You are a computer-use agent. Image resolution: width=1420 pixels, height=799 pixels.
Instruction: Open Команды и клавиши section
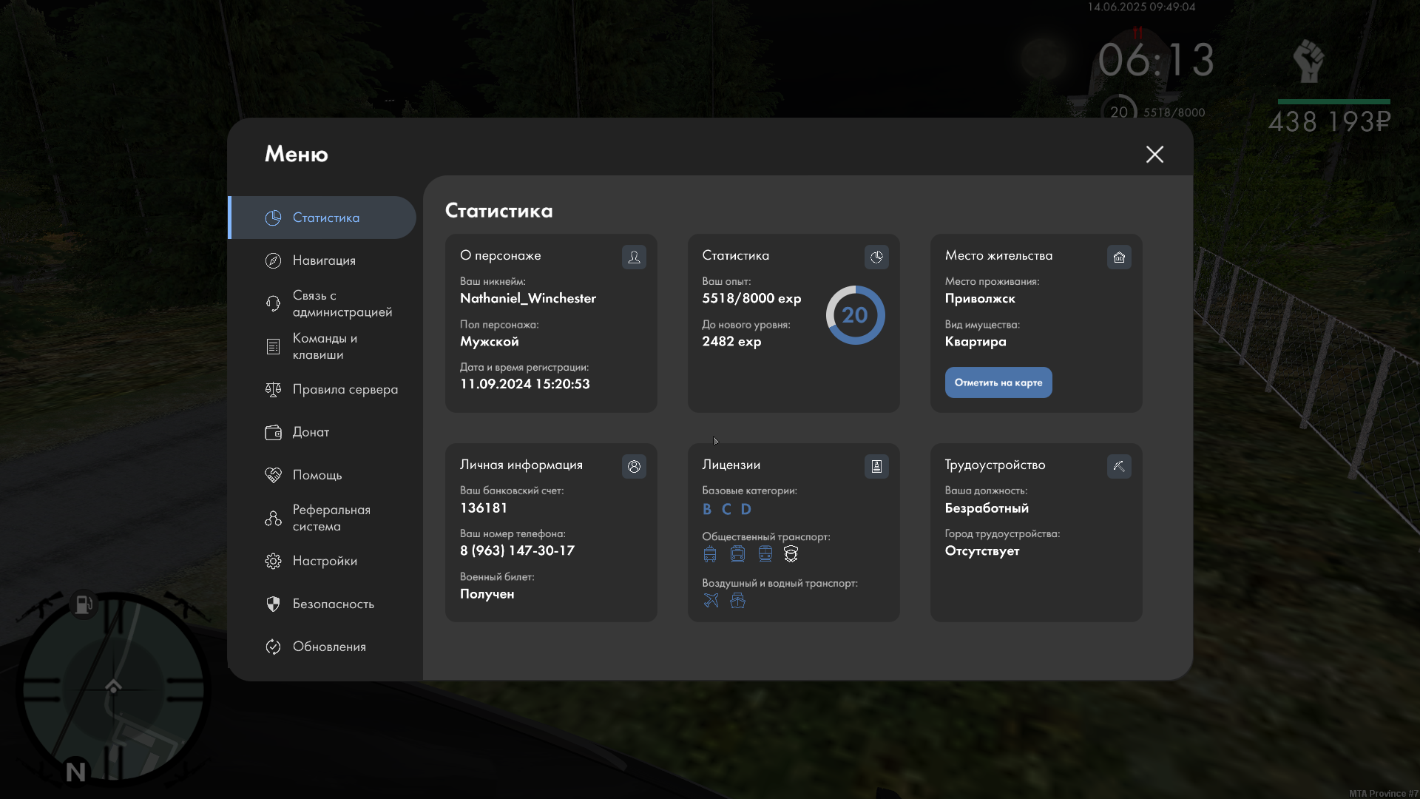[322, 346]
